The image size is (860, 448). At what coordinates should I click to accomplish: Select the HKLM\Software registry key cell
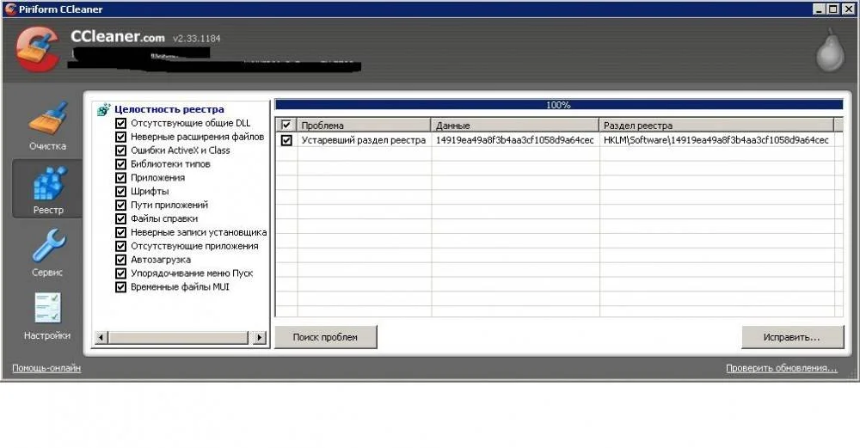[x=716, y=140]
